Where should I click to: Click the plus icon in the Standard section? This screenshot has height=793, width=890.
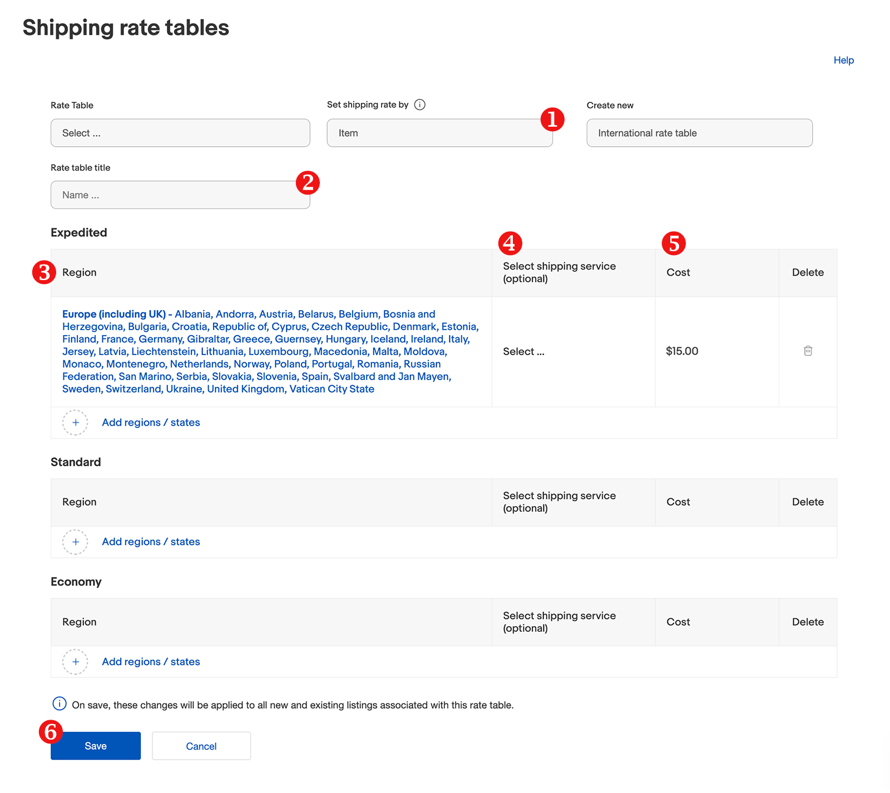pyautogui.click(x=75, y=542)
